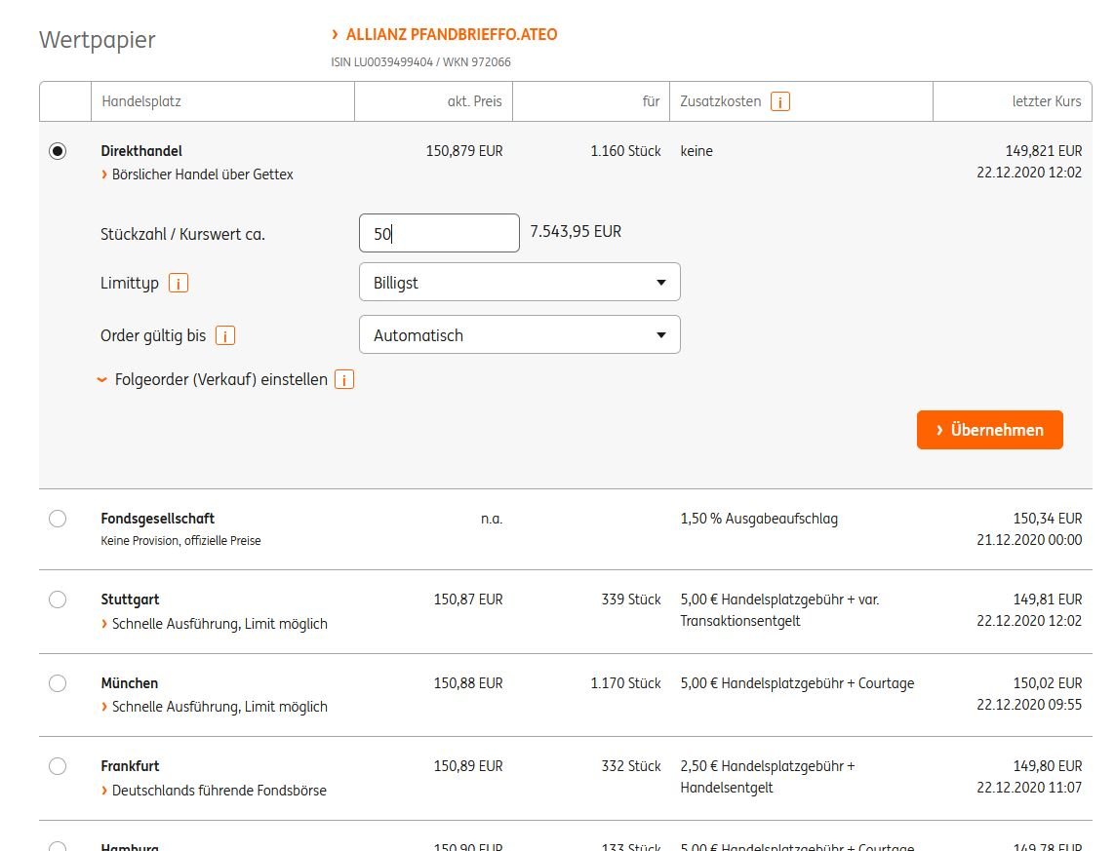1115x851 pixels.
Task: Select München as trading venue
Action: [58, 683]
